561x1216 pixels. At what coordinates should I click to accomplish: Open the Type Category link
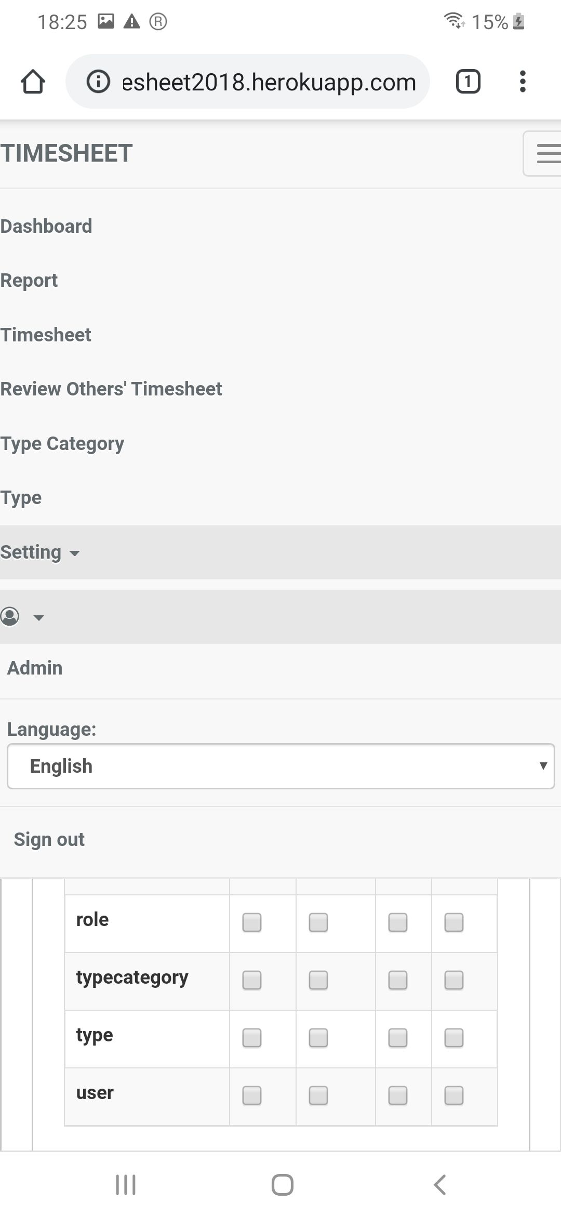point(62,444)
